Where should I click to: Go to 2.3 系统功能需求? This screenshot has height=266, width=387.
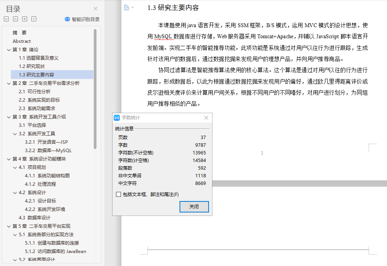(37, 108)
